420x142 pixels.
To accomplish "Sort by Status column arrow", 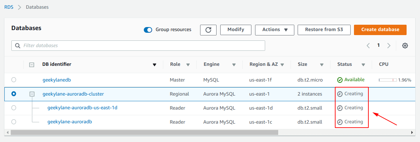I will pos(363,65).
